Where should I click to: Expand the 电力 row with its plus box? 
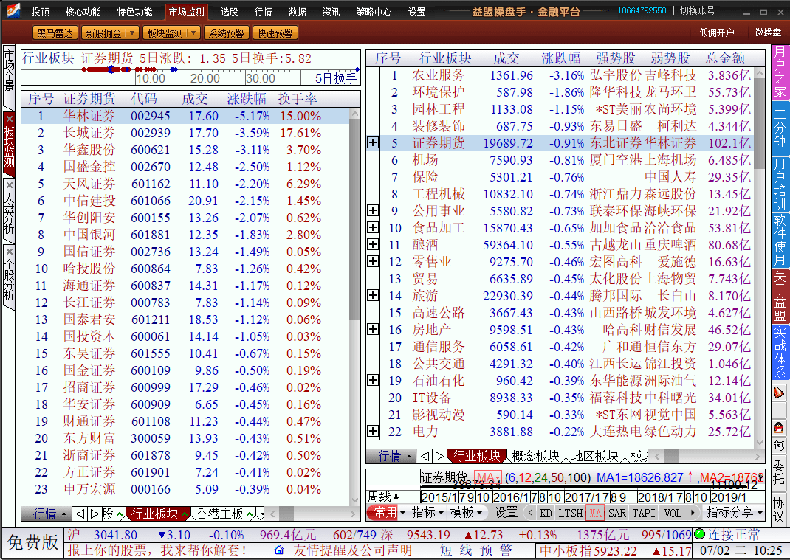point(373,431)
